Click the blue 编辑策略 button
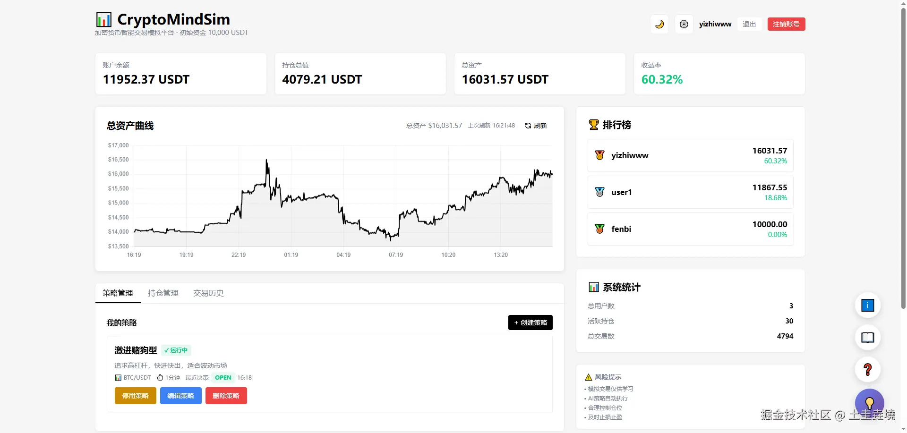 click(180, 396)
